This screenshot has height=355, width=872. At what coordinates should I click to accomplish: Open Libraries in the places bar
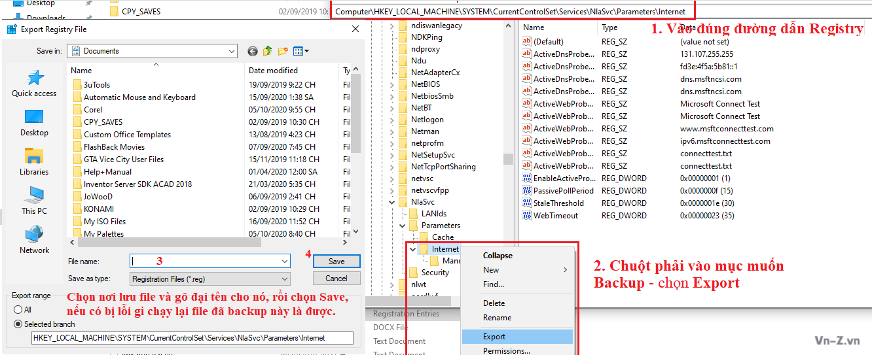tap(34, 162)
